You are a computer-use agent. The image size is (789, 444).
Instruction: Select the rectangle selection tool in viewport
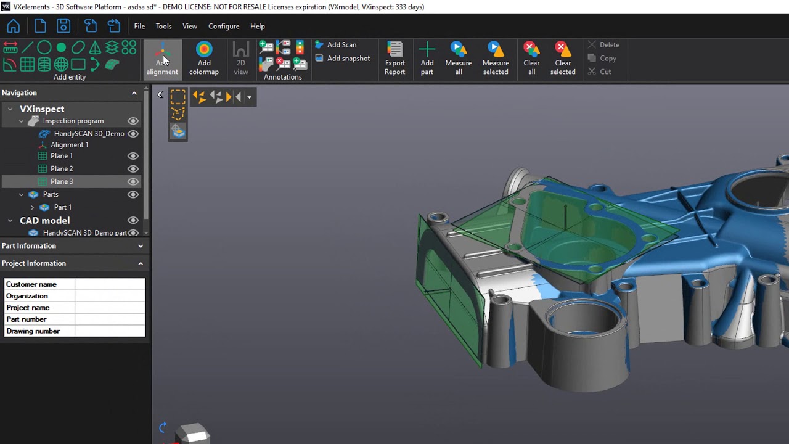click(x=178, y=96)
